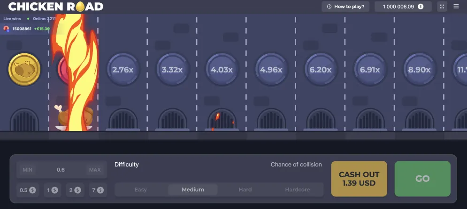467x209 pixels.
Task: Select the 3.32x multiplier tile
Action: click(x=172, y=70)
